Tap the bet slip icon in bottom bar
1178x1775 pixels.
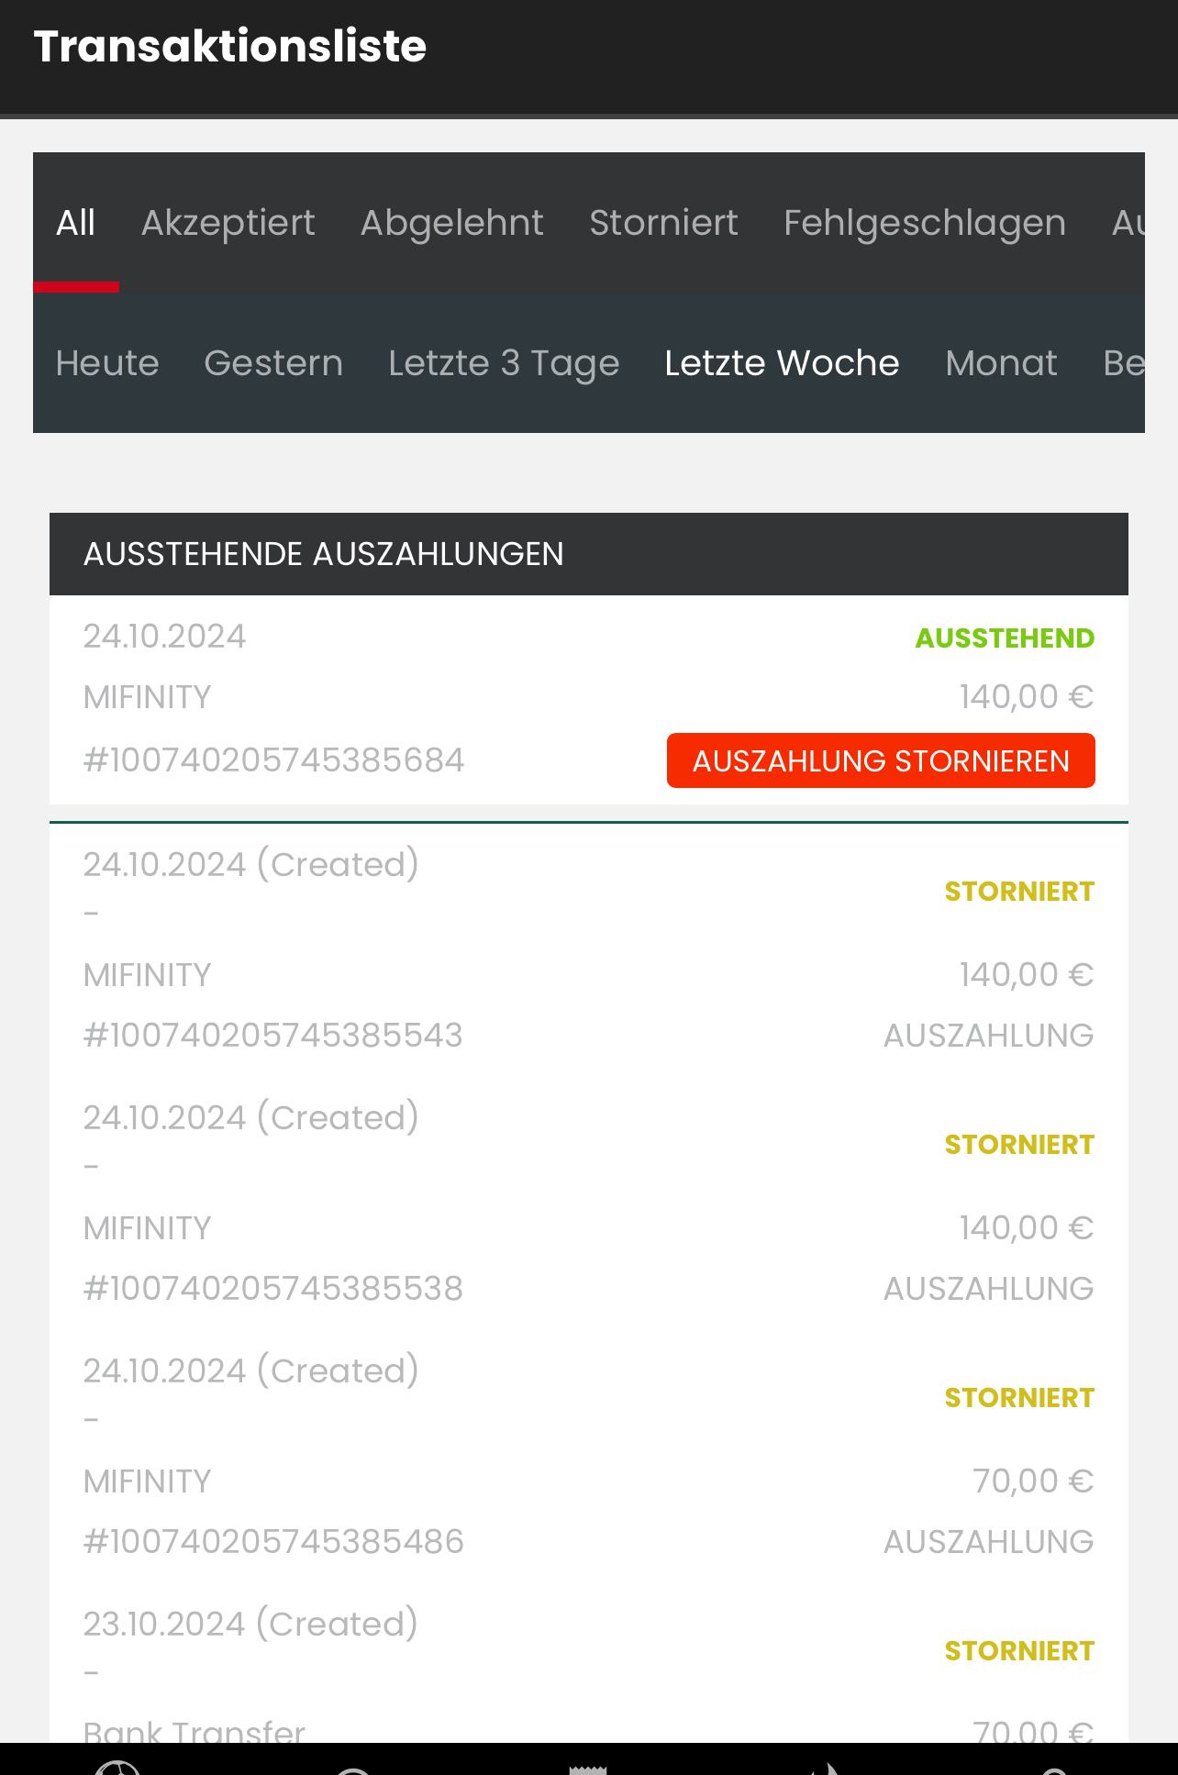(588, 1767)
